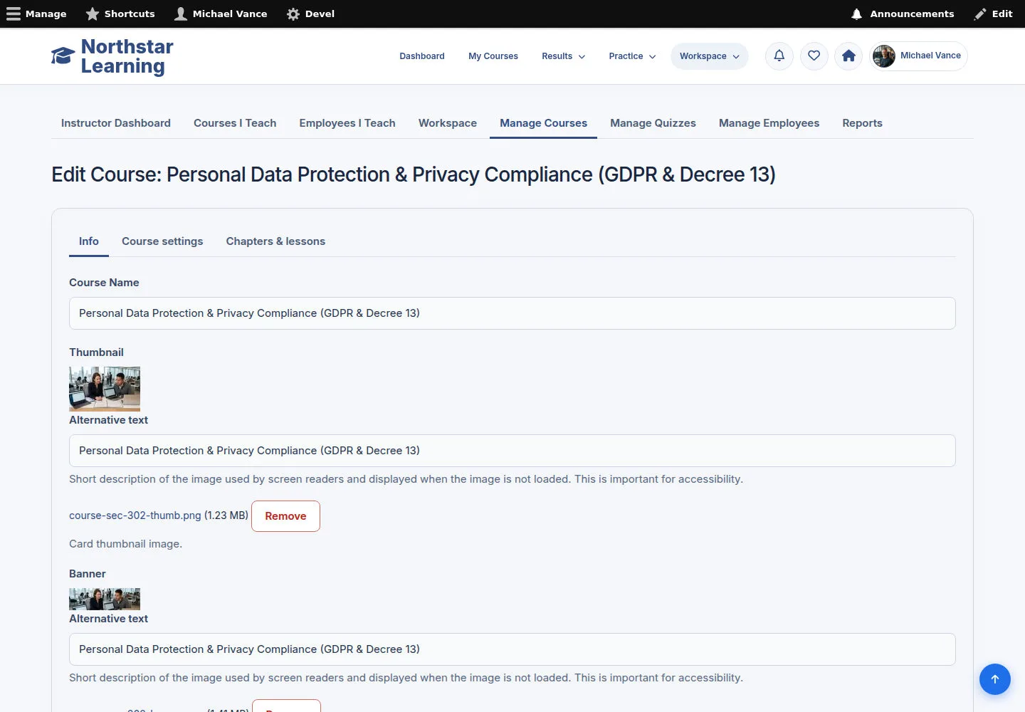Click the scroll-to-top arrow button
The image size is (1025, 712).
[x=995, y=679]
